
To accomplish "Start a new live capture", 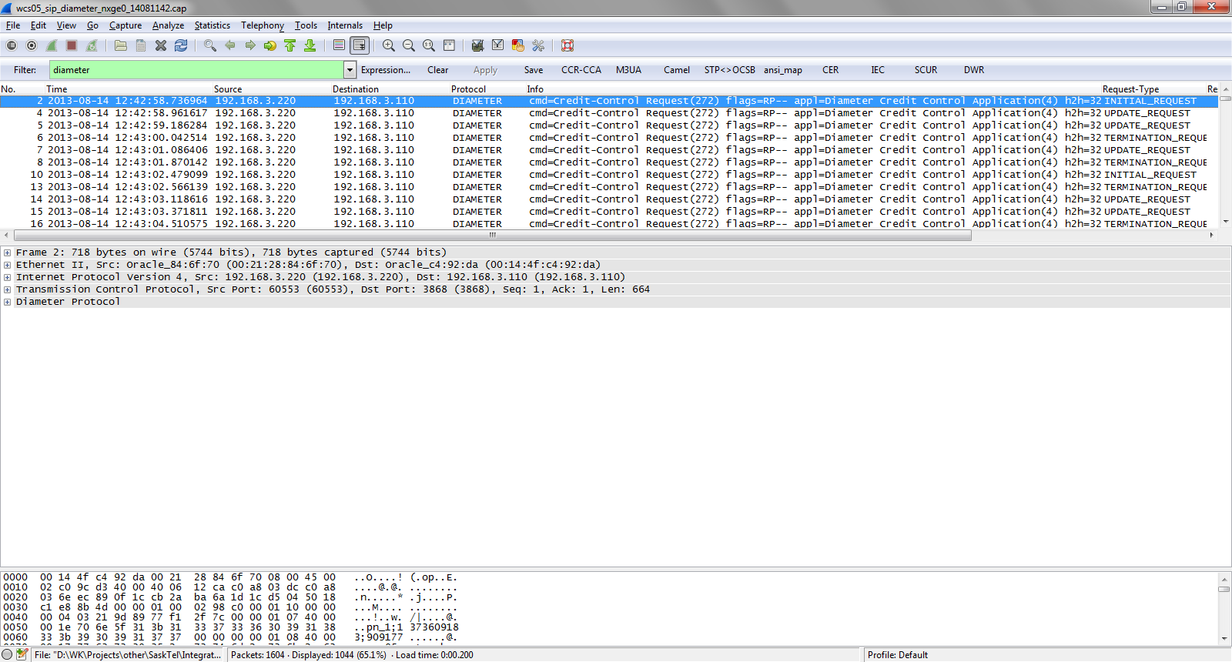I will pos(52,45).
